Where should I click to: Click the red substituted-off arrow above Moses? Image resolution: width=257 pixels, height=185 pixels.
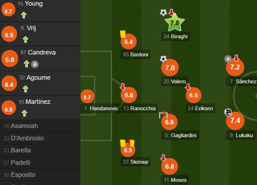(x=163, y=158)
